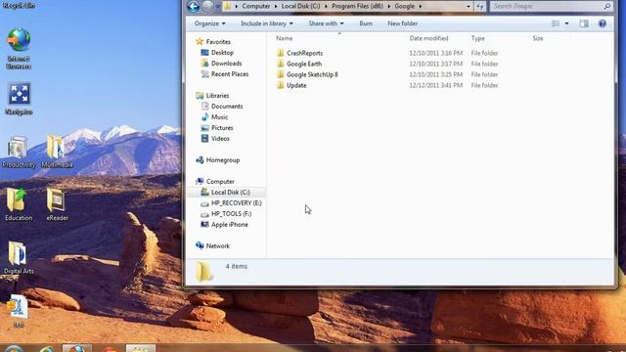
Task: Open the Navigator desktop icon
Action: click(19, 99)
